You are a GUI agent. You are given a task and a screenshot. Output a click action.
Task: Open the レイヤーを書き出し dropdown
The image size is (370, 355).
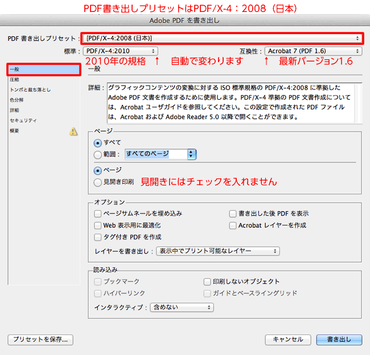[x=218, y=251]
